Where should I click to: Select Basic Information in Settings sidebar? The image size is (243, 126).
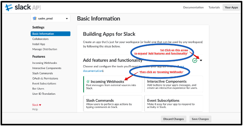[x=51, y=34]
